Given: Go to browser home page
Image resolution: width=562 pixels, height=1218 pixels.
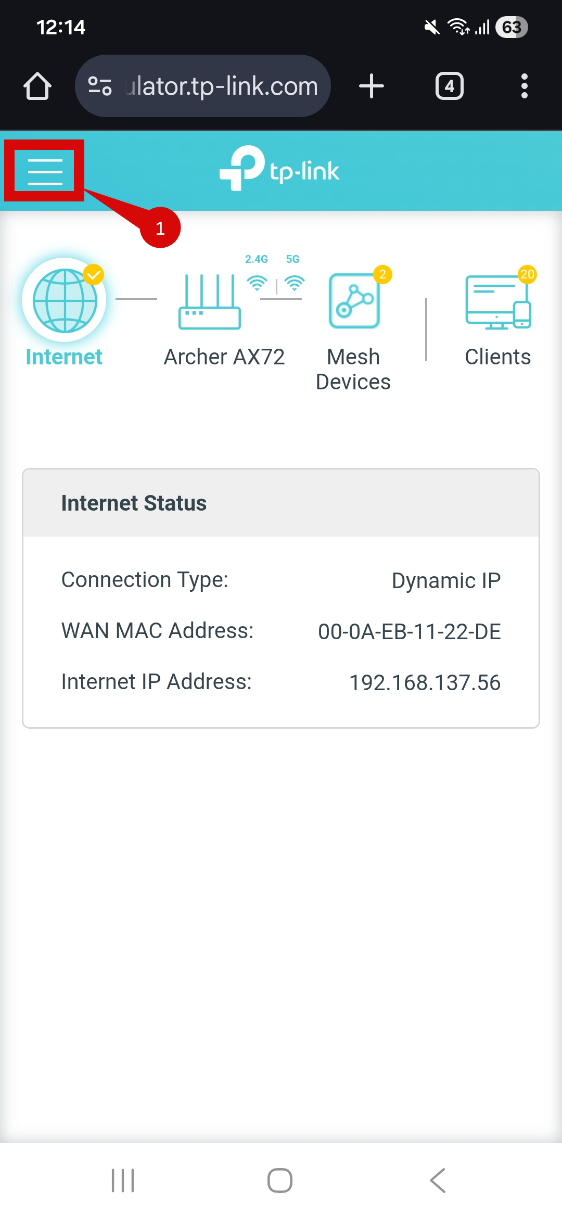Looking at the screenshot, I should coord(37,86).
